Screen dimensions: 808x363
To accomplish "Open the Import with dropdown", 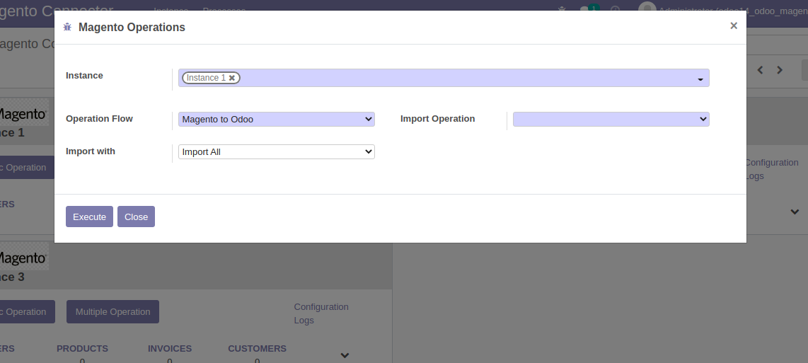I will click(276, 152).
